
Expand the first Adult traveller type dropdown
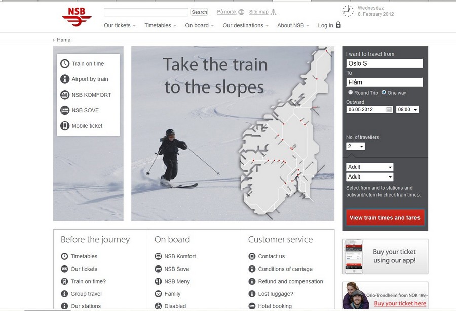coord(370,167)
